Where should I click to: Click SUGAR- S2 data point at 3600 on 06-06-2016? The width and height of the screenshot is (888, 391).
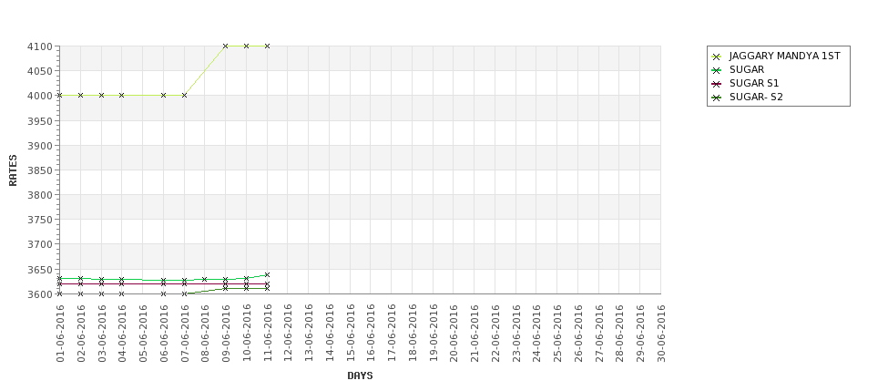tap(163, 293)
